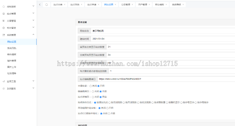Close the 公告管理 tab
The image size is (235, 126).
click(132, 5)
